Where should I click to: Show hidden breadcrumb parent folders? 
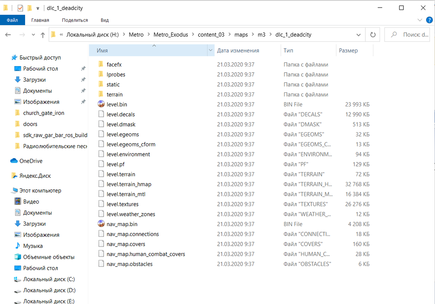point(61,35)
